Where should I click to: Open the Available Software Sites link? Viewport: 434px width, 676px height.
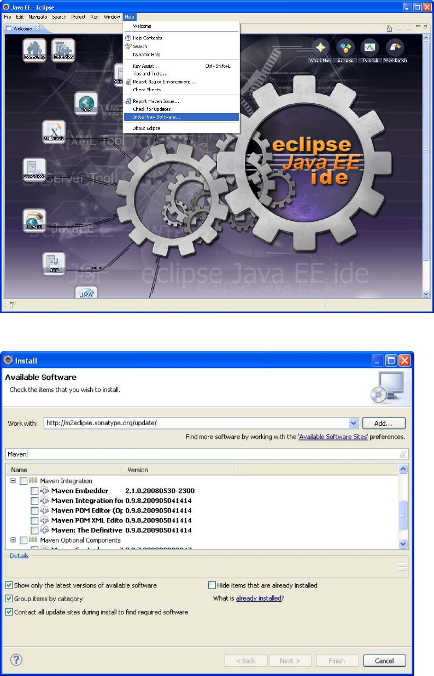[333, 437]
